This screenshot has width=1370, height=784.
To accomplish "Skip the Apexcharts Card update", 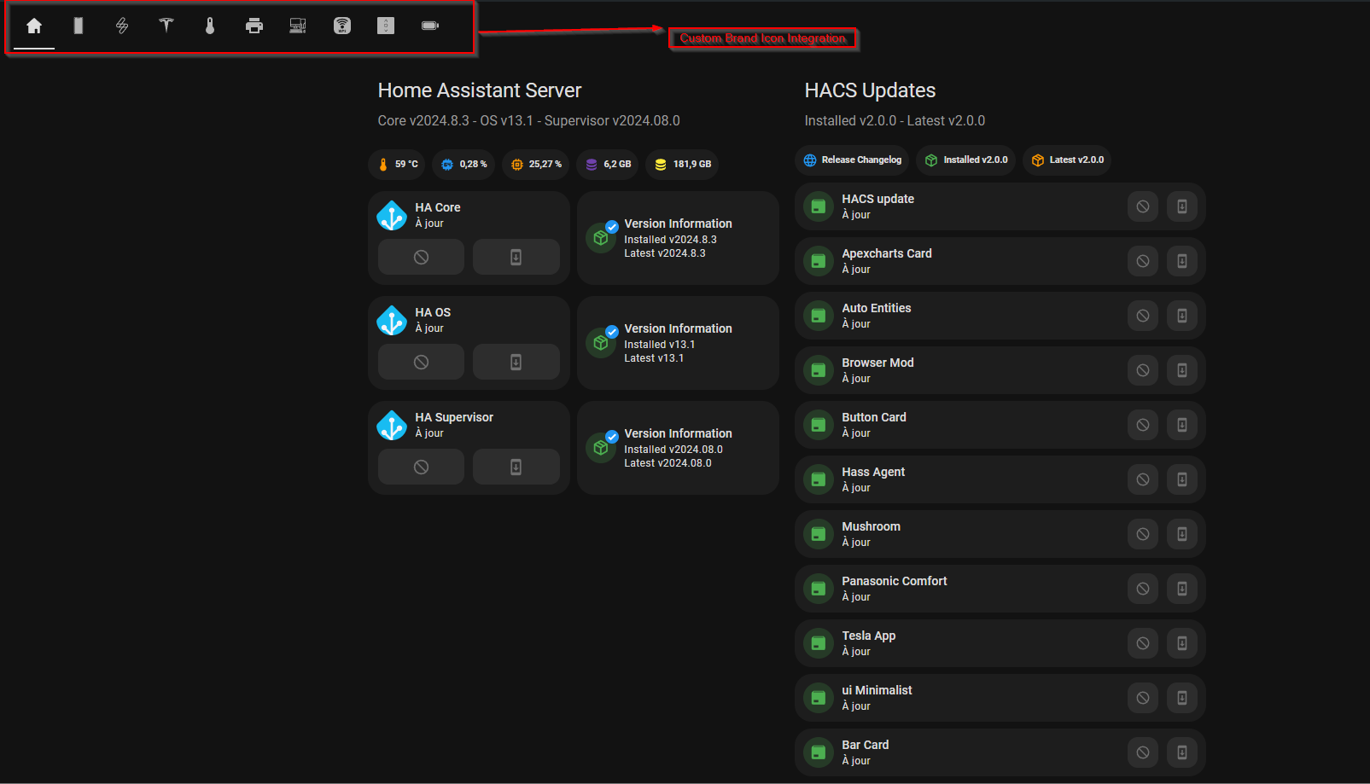I will pos(1142,261).
